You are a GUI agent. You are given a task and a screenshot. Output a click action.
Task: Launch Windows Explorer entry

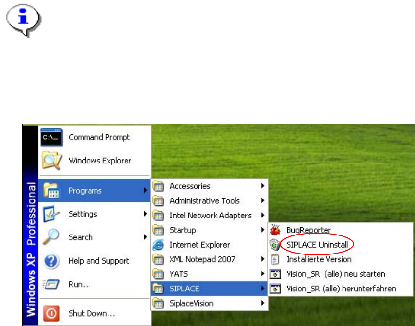point(94,161)
